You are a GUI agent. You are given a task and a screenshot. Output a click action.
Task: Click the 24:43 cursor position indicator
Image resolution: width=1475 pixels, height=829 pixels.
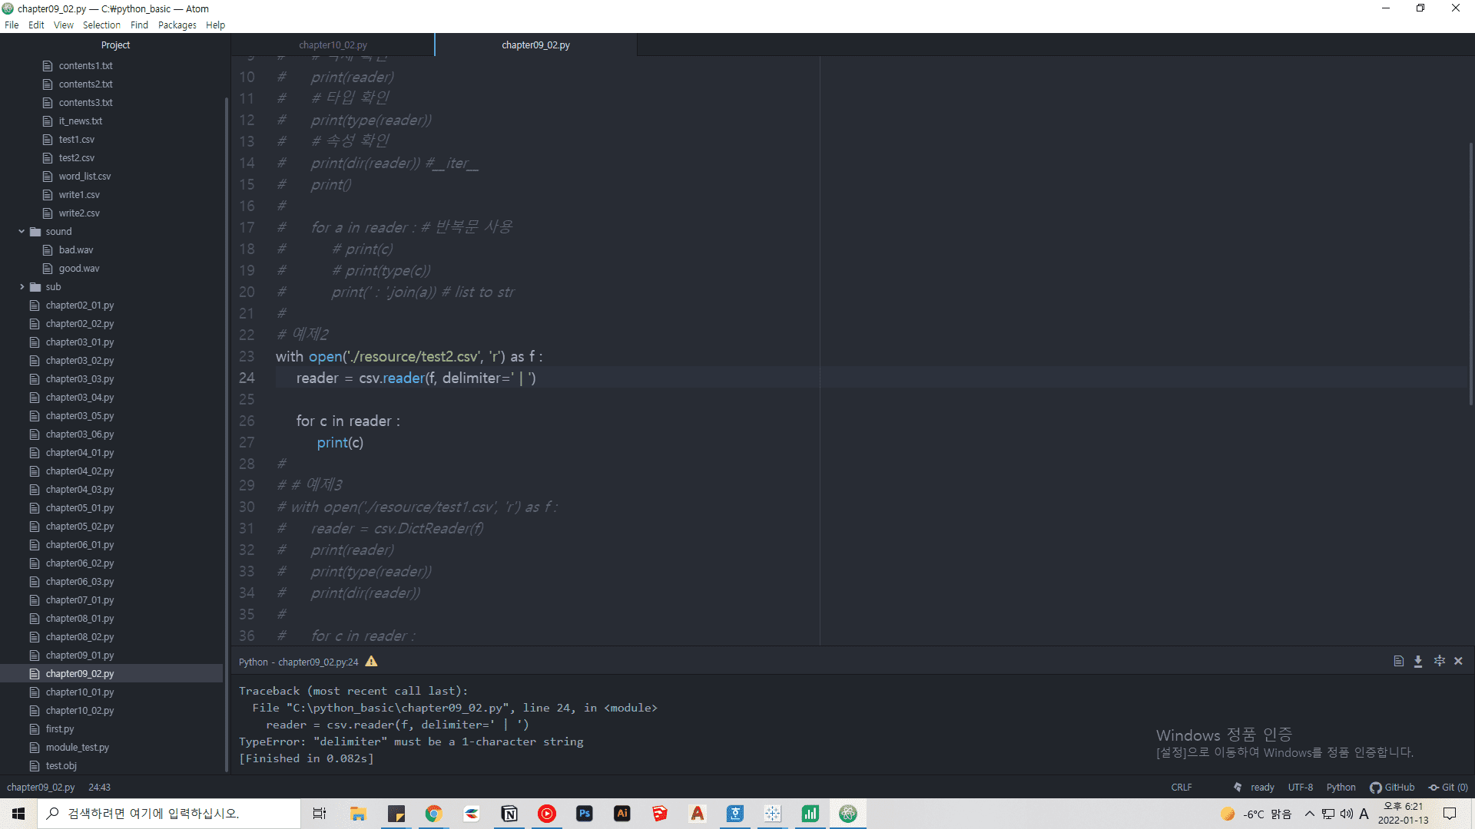pyautogui.click(x=99, y=787)
